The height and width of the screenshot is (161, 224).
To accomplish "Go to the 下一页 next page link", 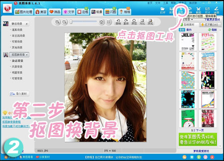I will pyautogui.click(x=200, y=130).
